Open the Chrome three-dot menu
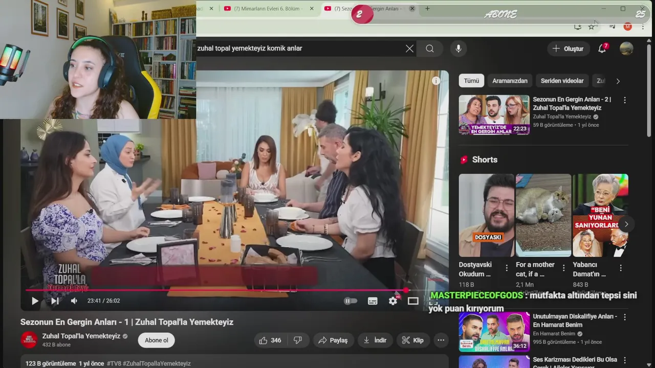 coord(643,27)
